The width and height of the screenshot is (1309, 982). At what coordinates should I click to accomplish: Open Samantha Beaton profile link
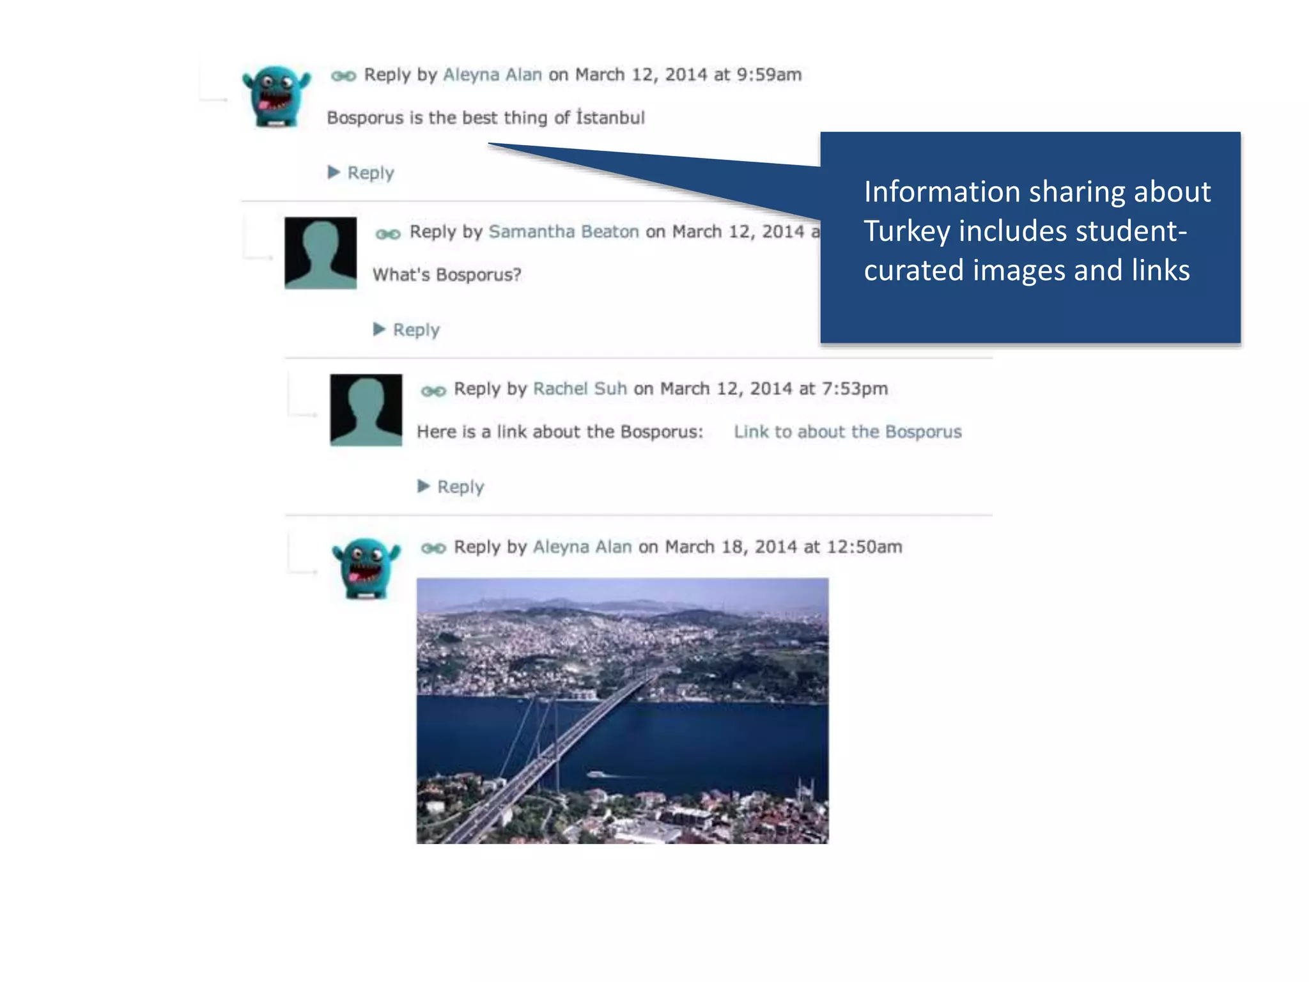pyautogui.click(x=564, y=231)
